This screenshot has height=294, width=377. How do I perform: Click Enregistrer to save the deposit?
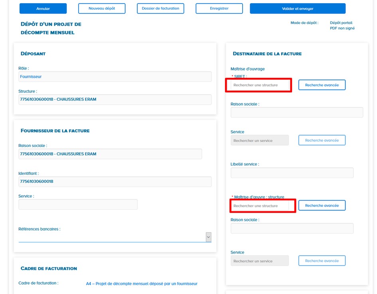click(219, 8)
